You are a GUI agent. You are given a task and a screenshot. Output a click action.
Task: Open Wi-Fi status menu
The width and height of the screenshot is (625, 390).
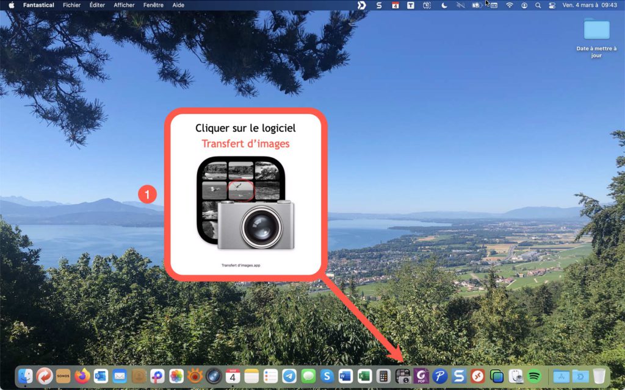coord(510,5)
